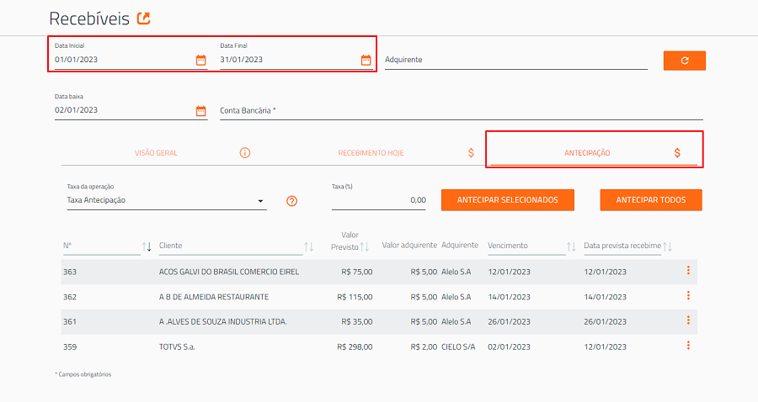This screenshot has width=758, height=402.
Task: Click the Recebíveis page title
Action: (x=89, y=19)
